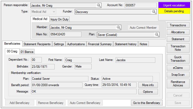The width and height of the screenshot is (193, 109).
Task: Click the Person responsible search magnifier icon
Action: click(x=99, y=5)
